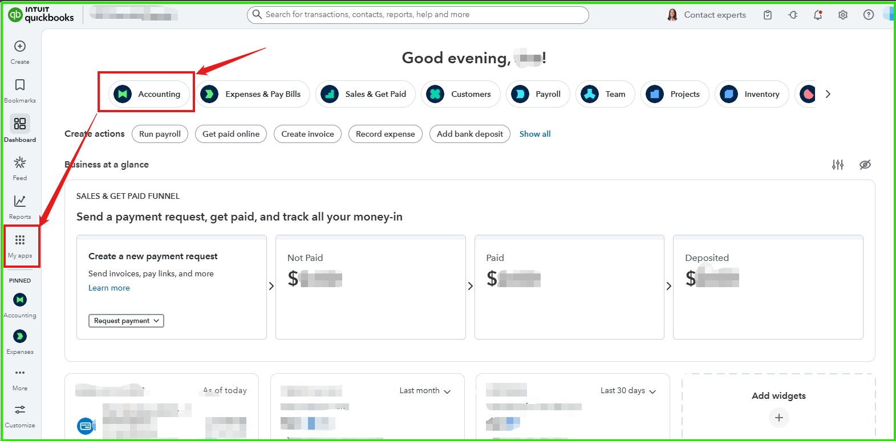Click the Learn more link
The height and width of the screenshot is (441, 896).
point(109,288)
